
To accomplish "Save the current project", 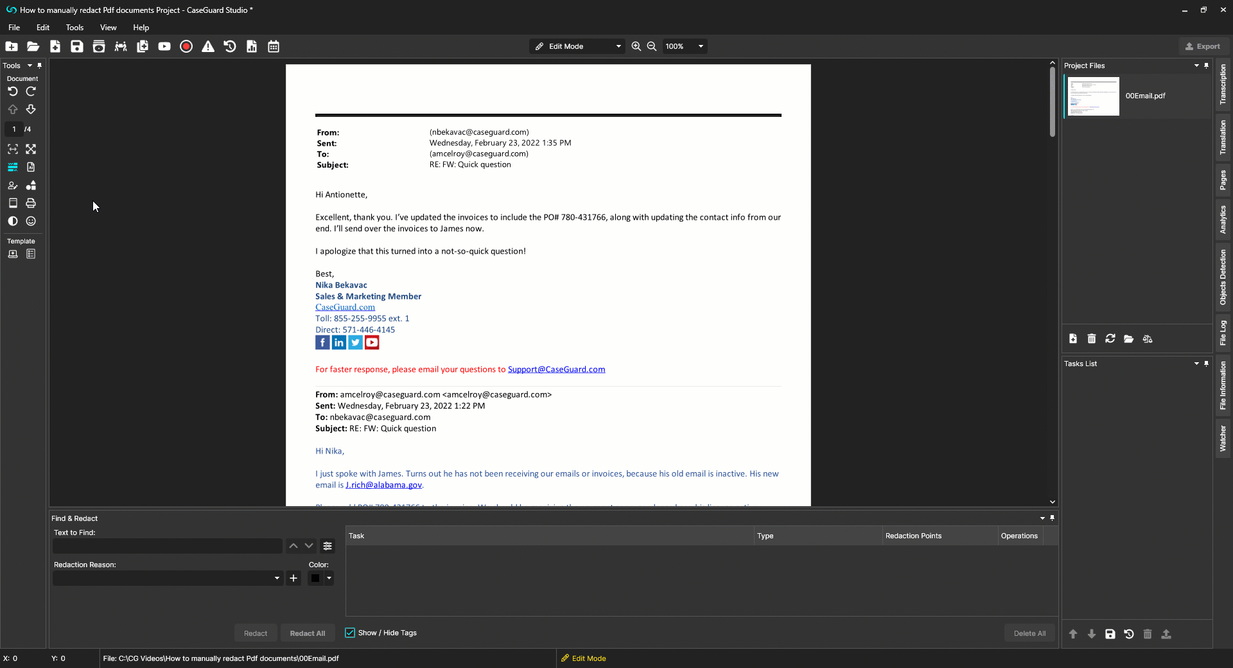I will (x=76, y=46).
